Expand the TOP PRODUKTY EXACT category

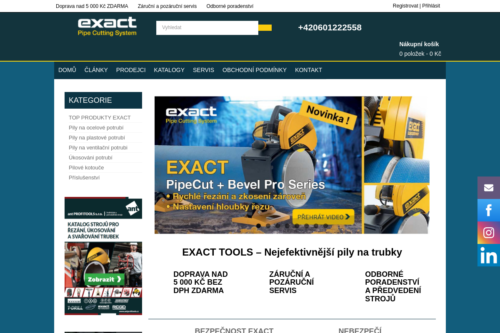[100, 117]
